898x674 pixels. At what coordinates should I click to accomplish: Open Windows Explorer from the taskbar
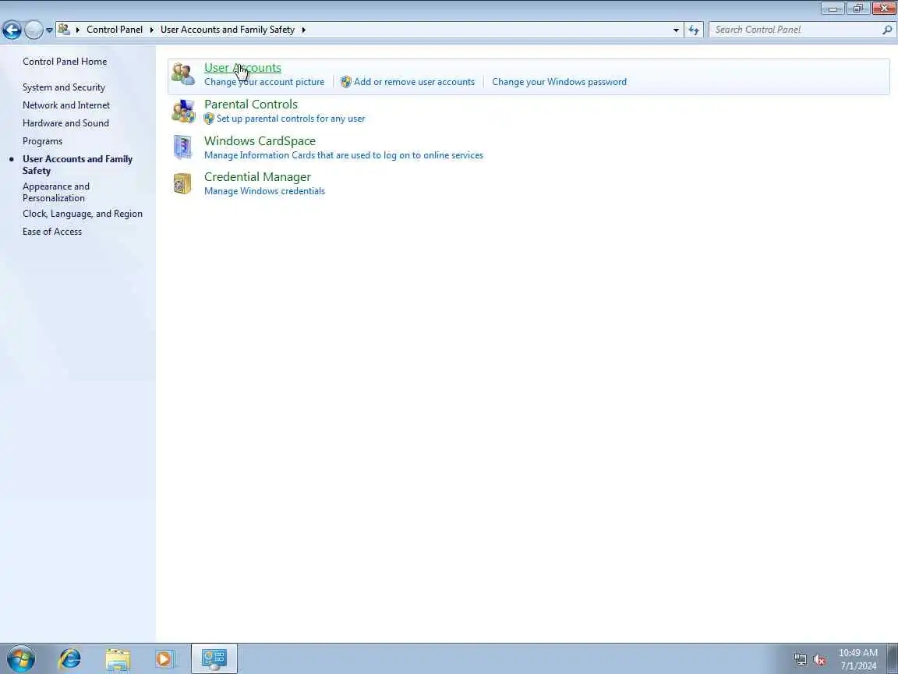(118, 659)
